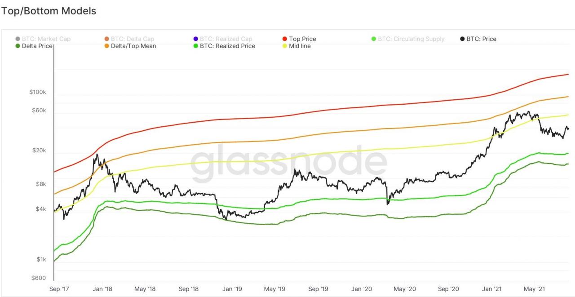Click the Top/Bottom Models chart title
The height and width of the screenshot is (297, 575).
[x=49, y=11]
